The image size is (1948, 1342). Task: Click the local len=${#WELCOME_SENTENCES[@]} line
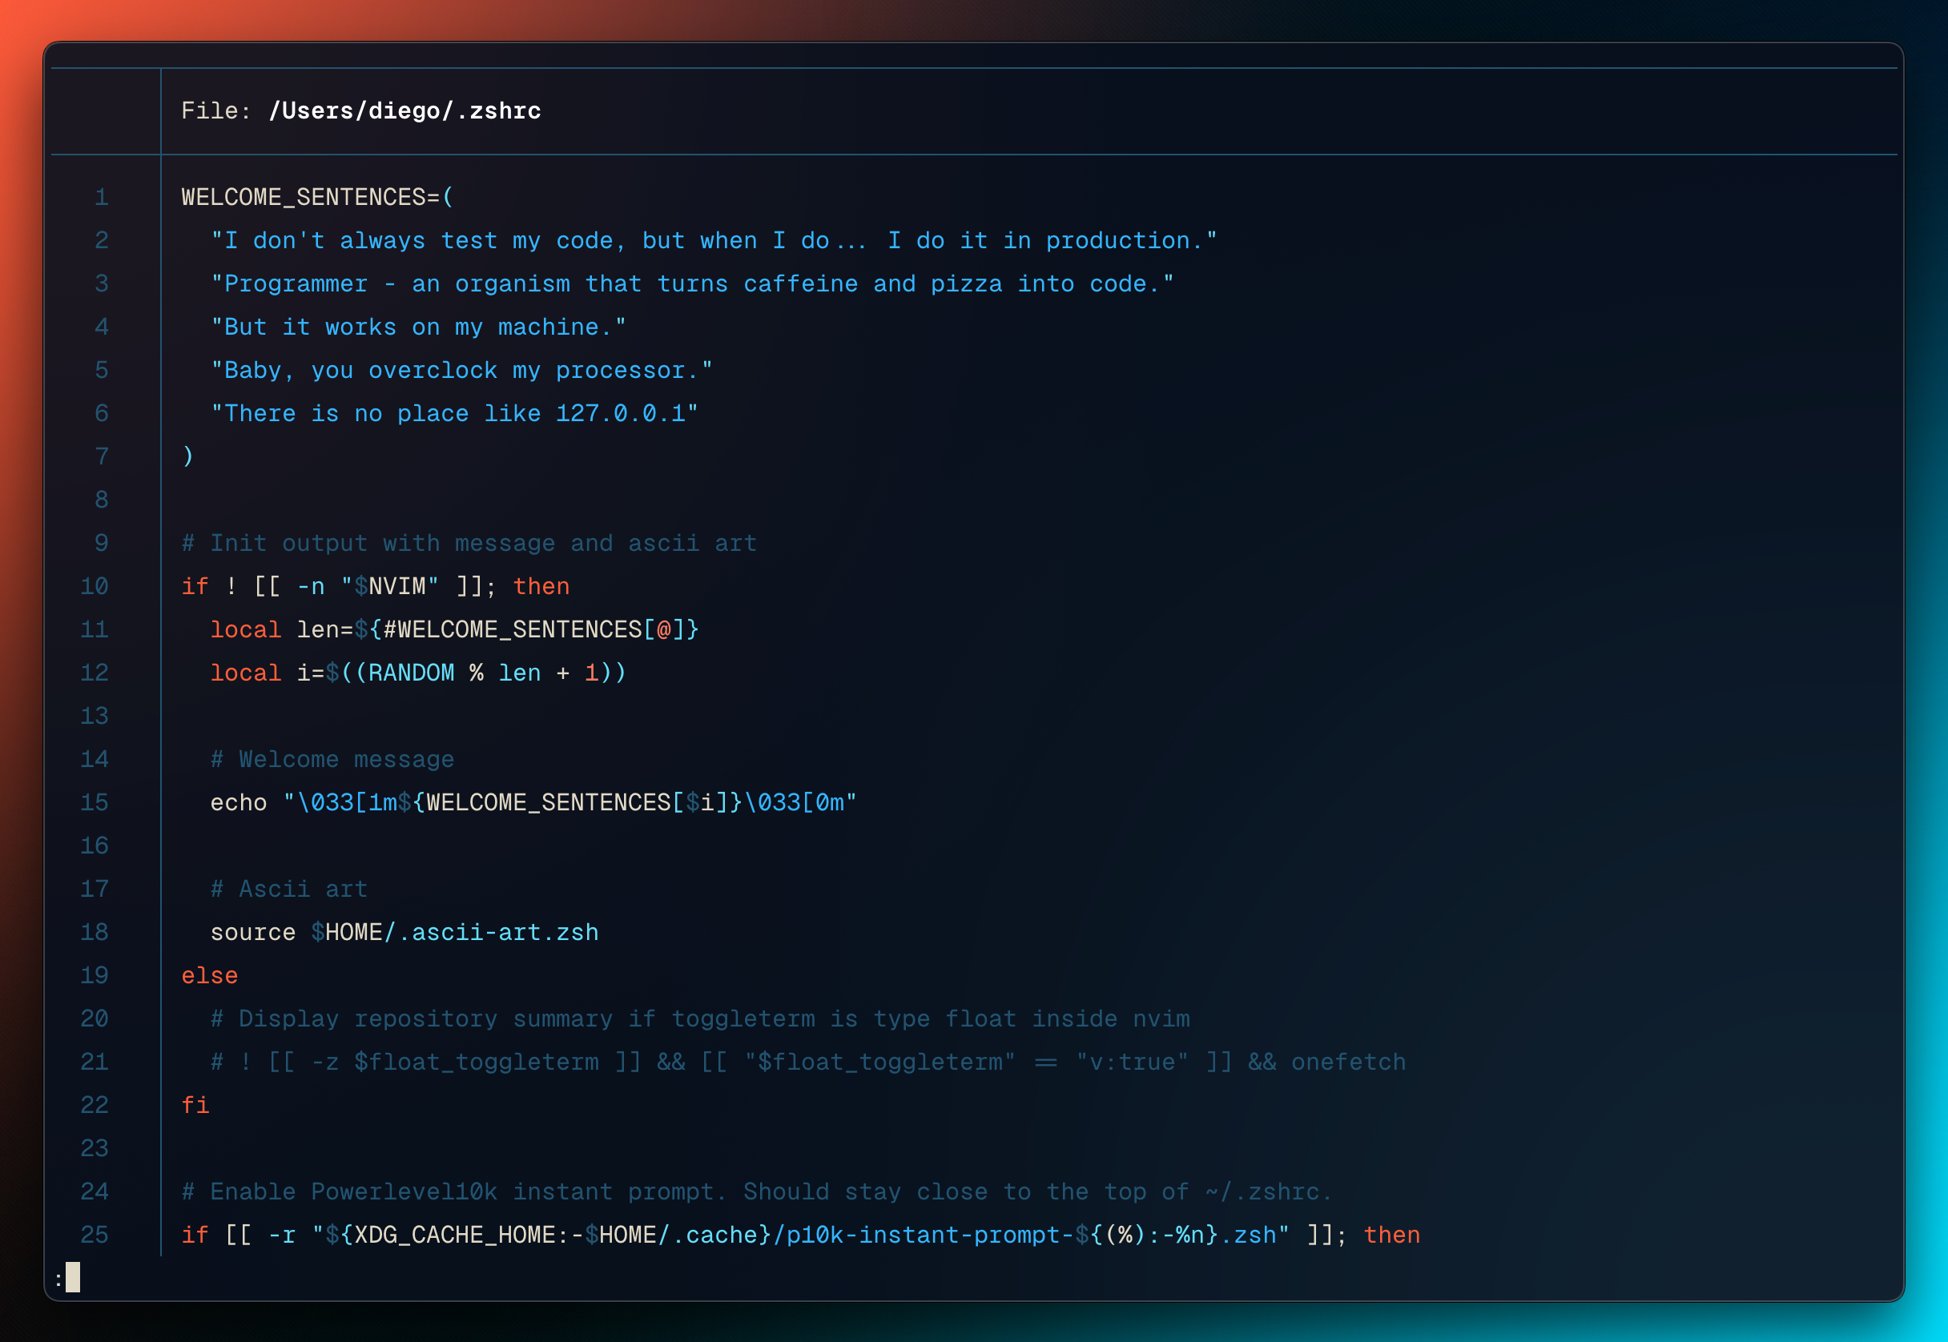pos(454,630)
